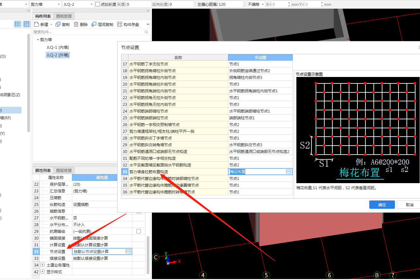
Task: Switch to the 图纸管理 tab
Action: pyautogui.click(x=64, y=16)
